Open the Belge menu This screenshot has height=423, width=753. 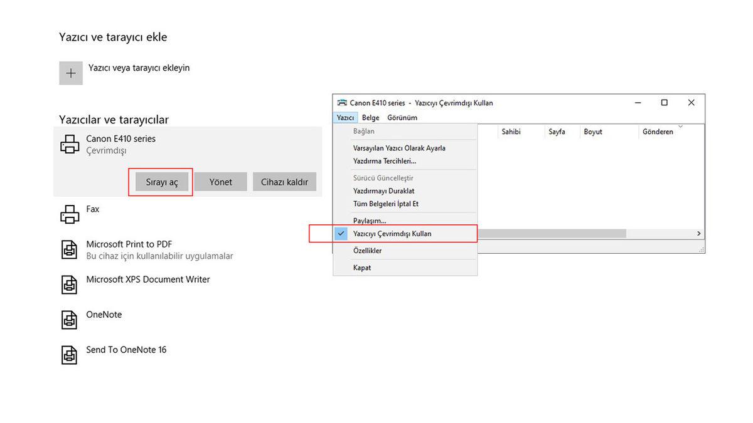pos(370,118)
